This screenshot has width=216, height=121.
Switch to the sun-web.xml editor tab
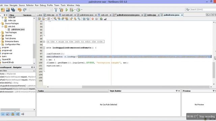pos(67,15)
